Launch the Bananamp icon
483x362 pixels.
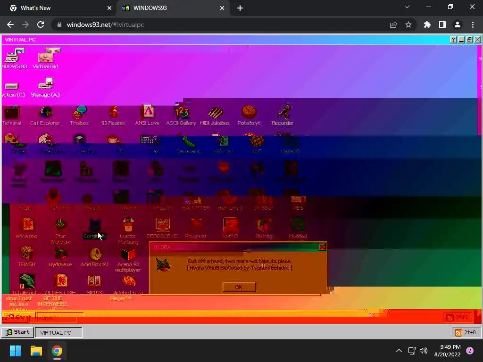pyautogui.click(x=189, y=144)
